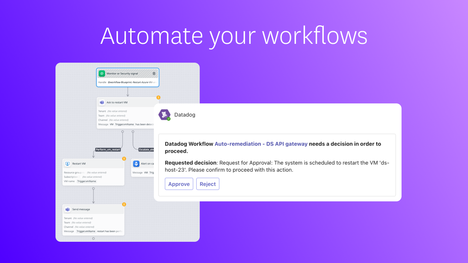The height and width of the screenshot is (263, 468).
Task: Approve the VM restart request
Action: pos(179,184)
